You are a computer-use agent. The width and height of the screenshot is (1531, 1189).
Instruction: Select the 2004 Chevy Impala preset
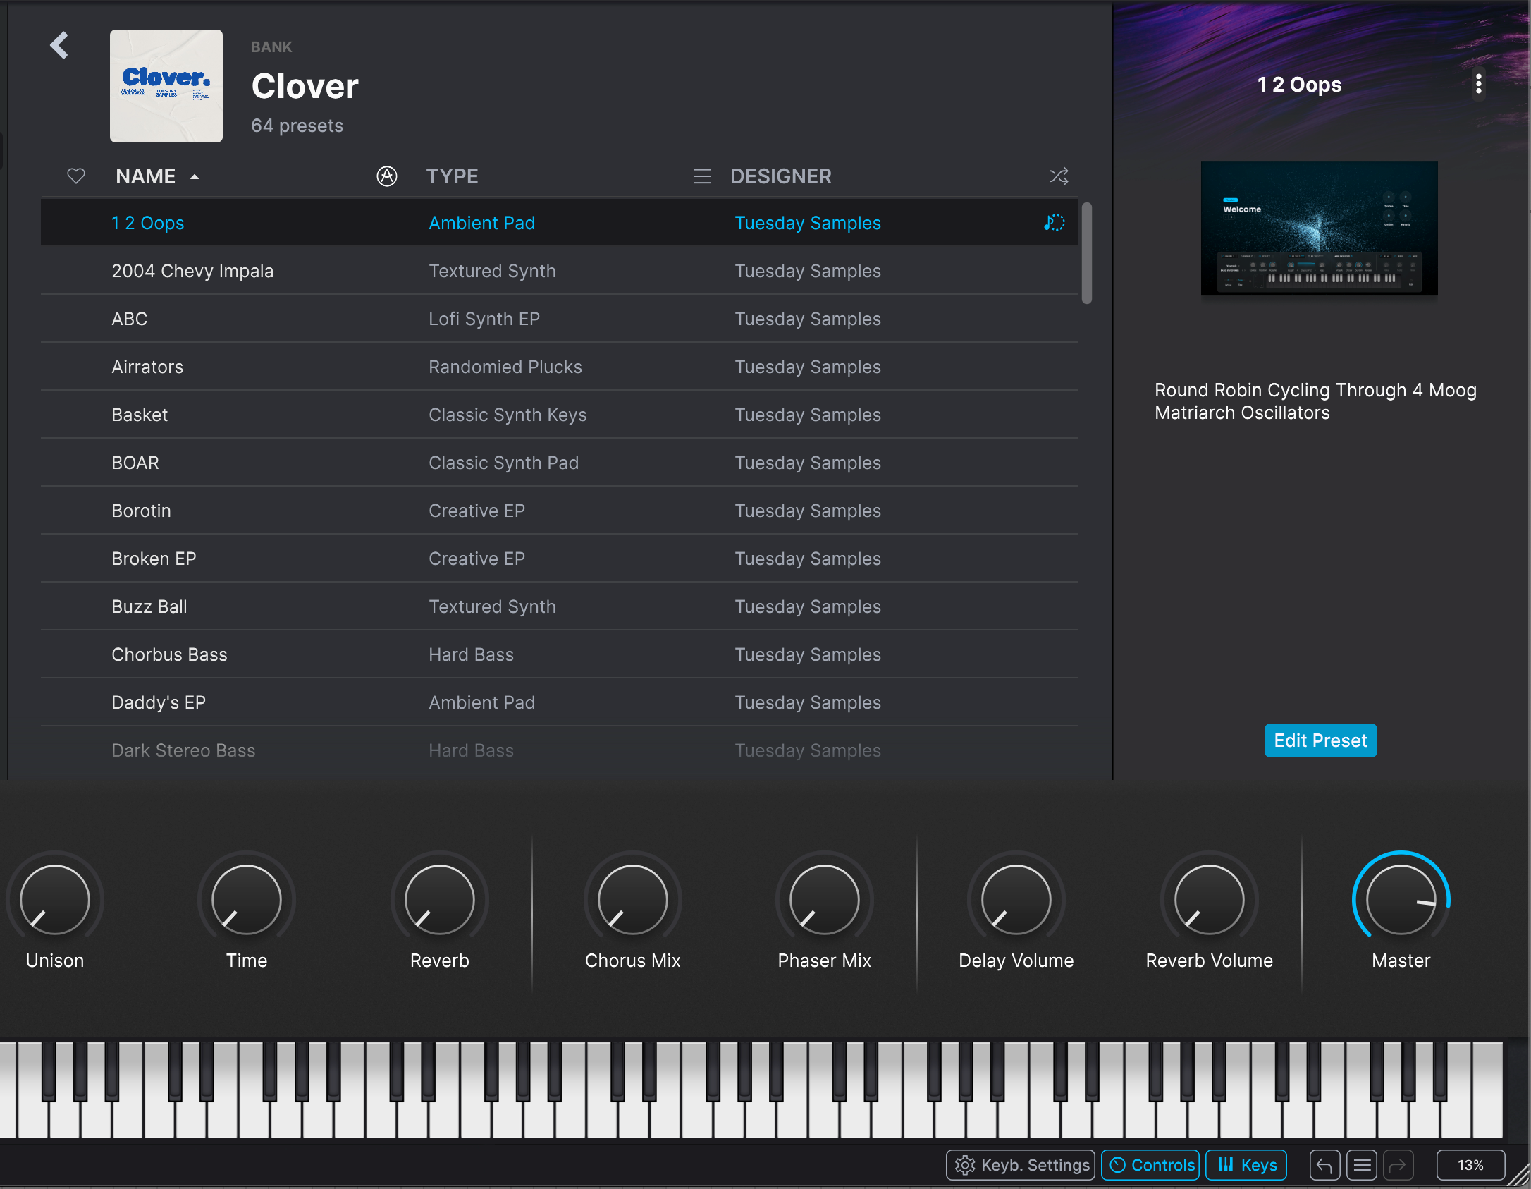click(x=560, y=271)
